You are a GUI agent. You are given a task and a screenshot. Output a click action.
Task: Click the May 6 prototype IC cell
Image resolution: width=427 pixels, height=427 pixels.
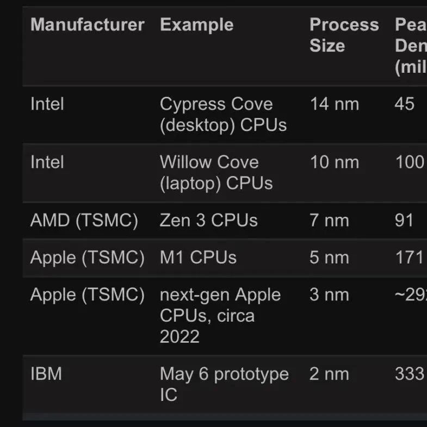224,384
